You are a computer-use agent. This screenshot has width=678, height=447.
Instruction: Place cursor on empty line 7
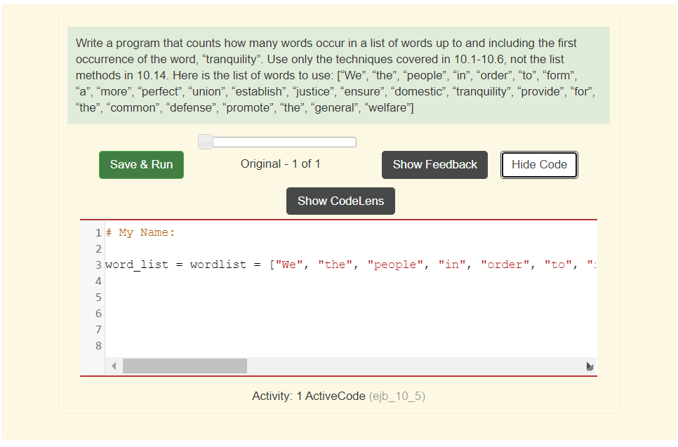click(351, 329)
